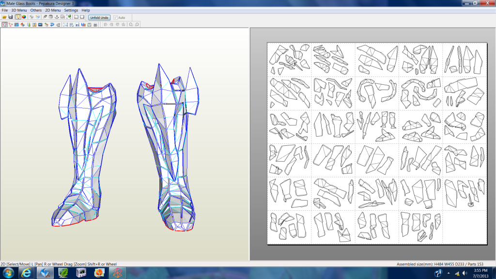Select the empty bottom-right pattern page
Image resolution: width=496 pixels, height=279 pixels.
[x=465, y=227]
